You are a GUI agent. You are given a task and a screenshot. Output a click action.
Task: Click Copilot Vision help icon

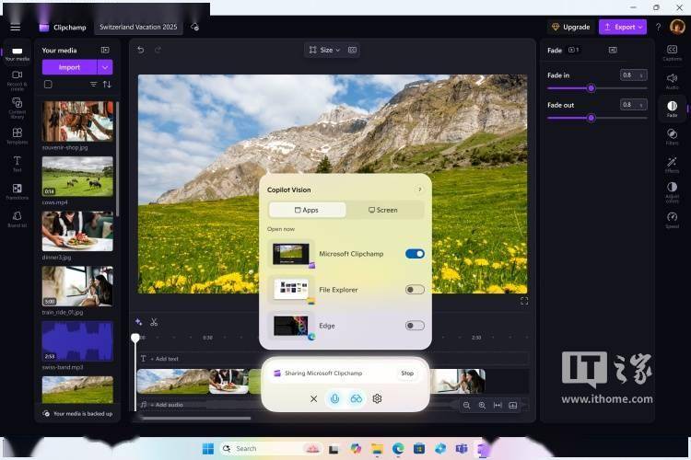[419, 190]
